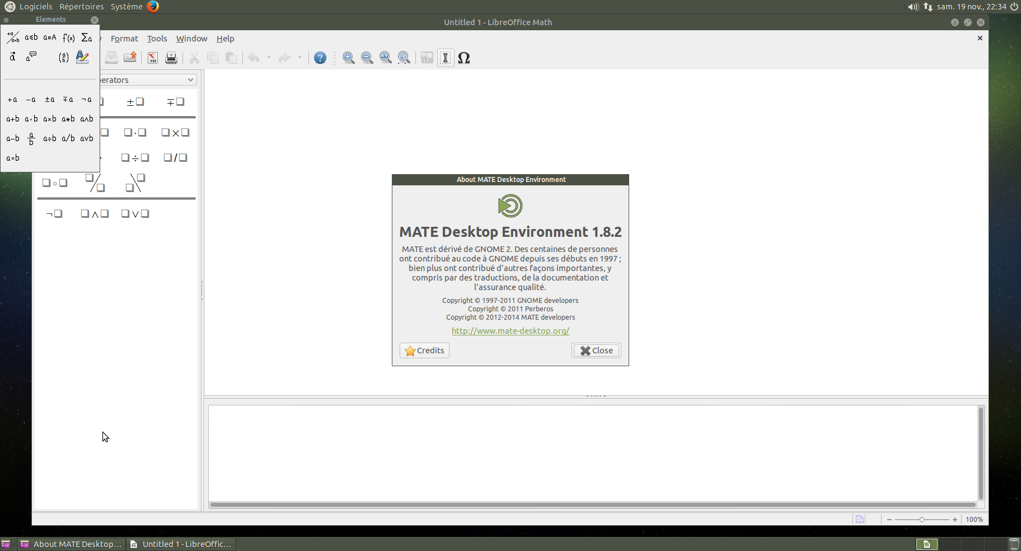The height and width of the screenshot is (551, 1021).
Task: Open the Format menu
Action: coord(124,39)
